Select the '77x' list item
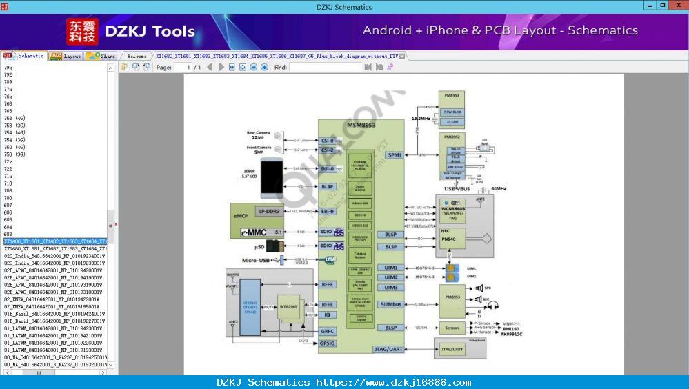 tap(8, 89)
